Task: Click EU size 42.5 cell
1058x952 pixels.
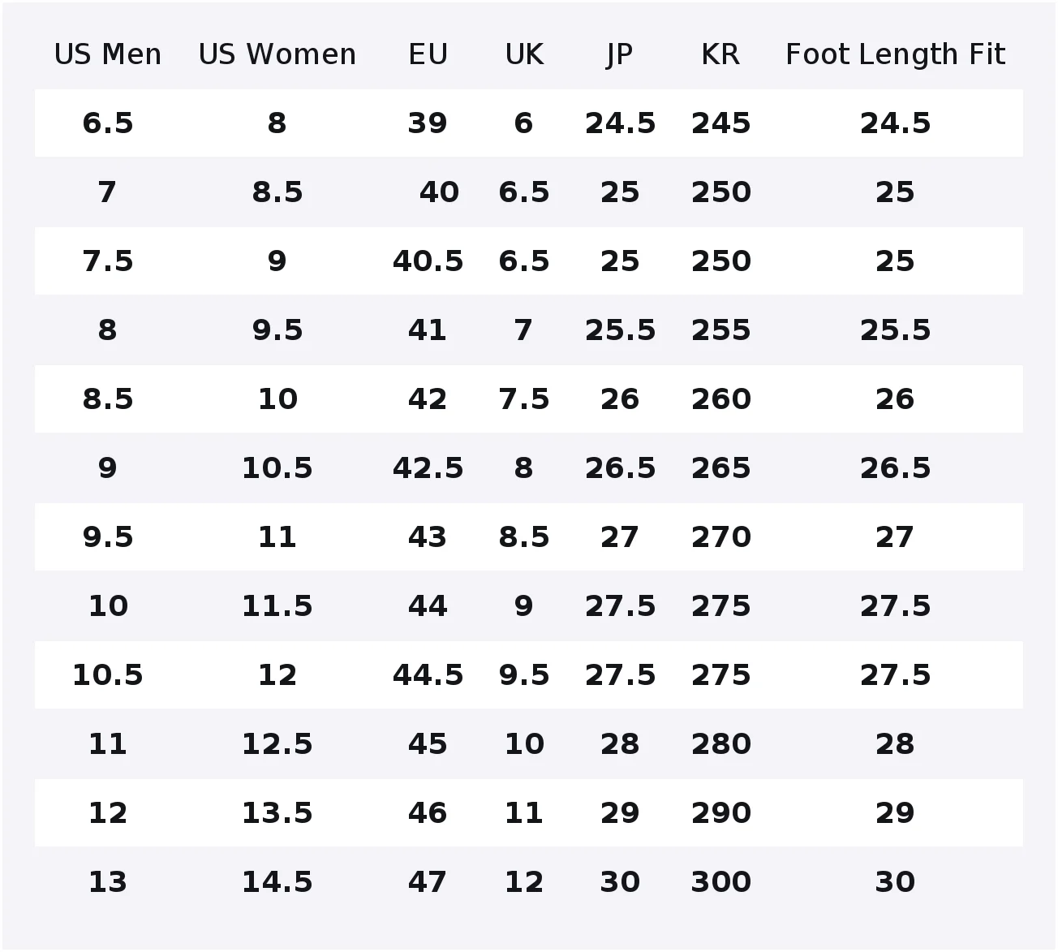Action: pyautogui.click(x=428, y=468)
